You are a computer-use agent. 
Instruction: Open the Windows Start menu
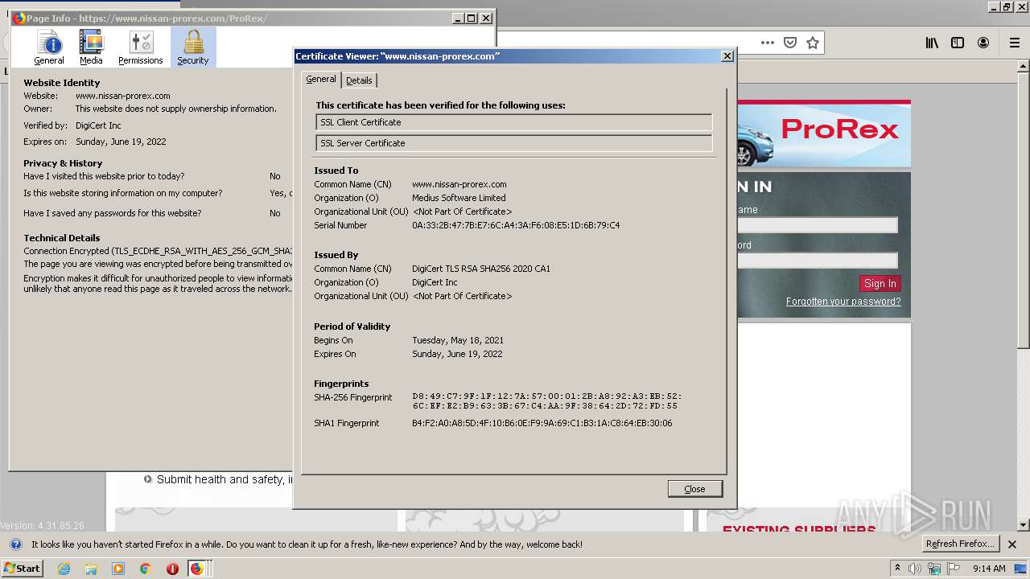tap(23, 569)
